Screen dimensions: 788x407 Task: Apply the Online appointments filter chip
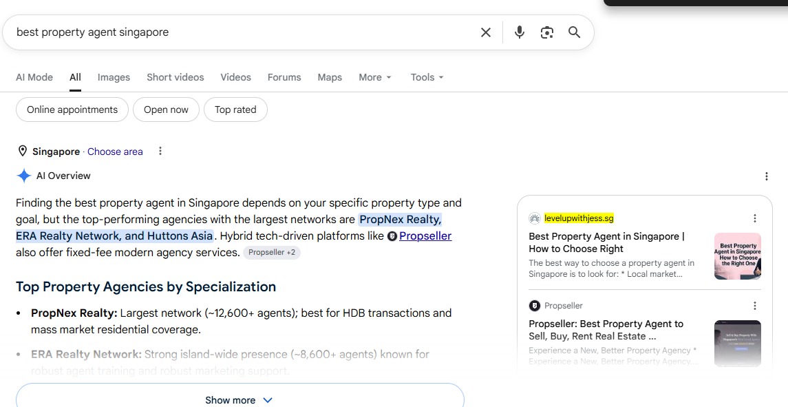coord(72,109)
